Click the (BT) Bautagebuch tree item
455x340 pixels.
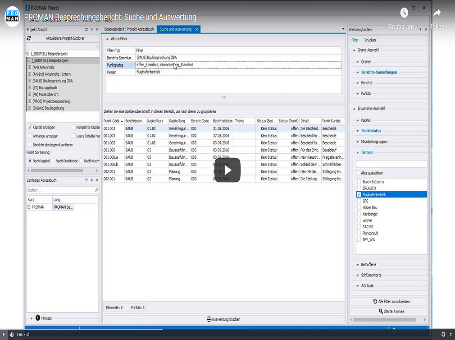(x=45, y=87)
